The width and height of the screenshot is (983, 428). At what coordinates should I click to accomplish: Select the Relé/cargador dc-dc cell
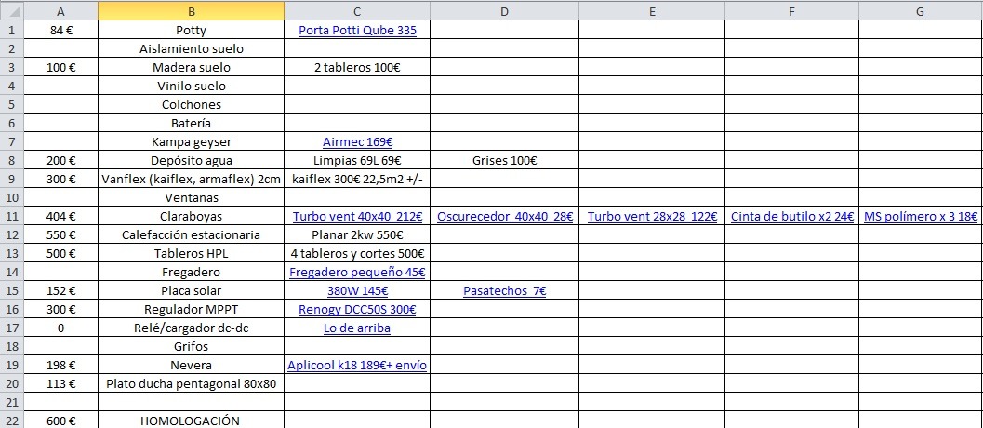(x=192, y=328)
